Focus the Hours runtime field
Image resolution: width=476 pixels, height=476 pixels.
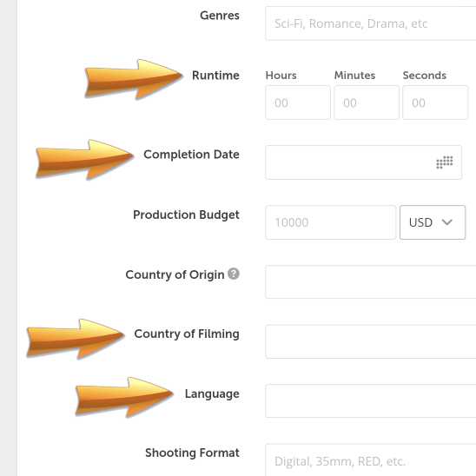(x=298, y=102)
